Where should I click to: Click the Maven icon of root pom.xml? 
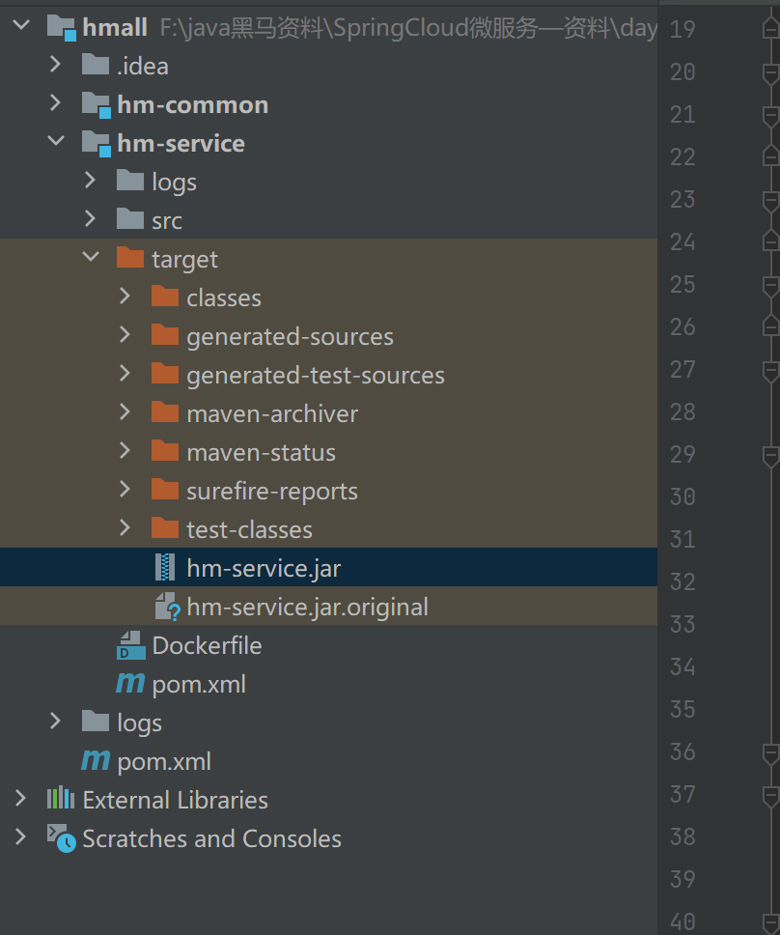point(96,759)
